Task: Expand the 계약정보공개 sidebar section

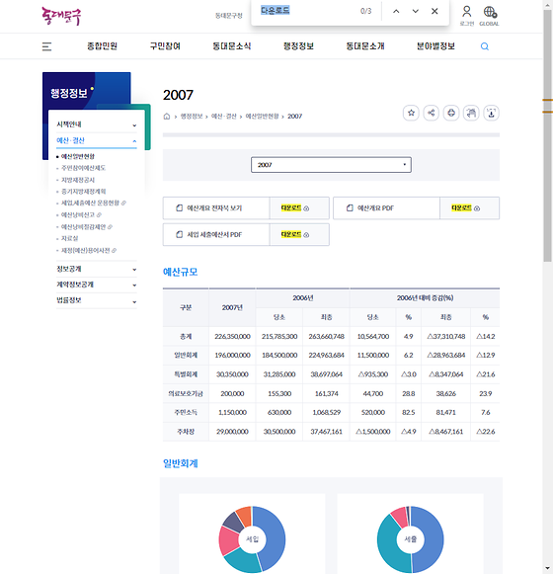Action: click(x=97, y=285)
